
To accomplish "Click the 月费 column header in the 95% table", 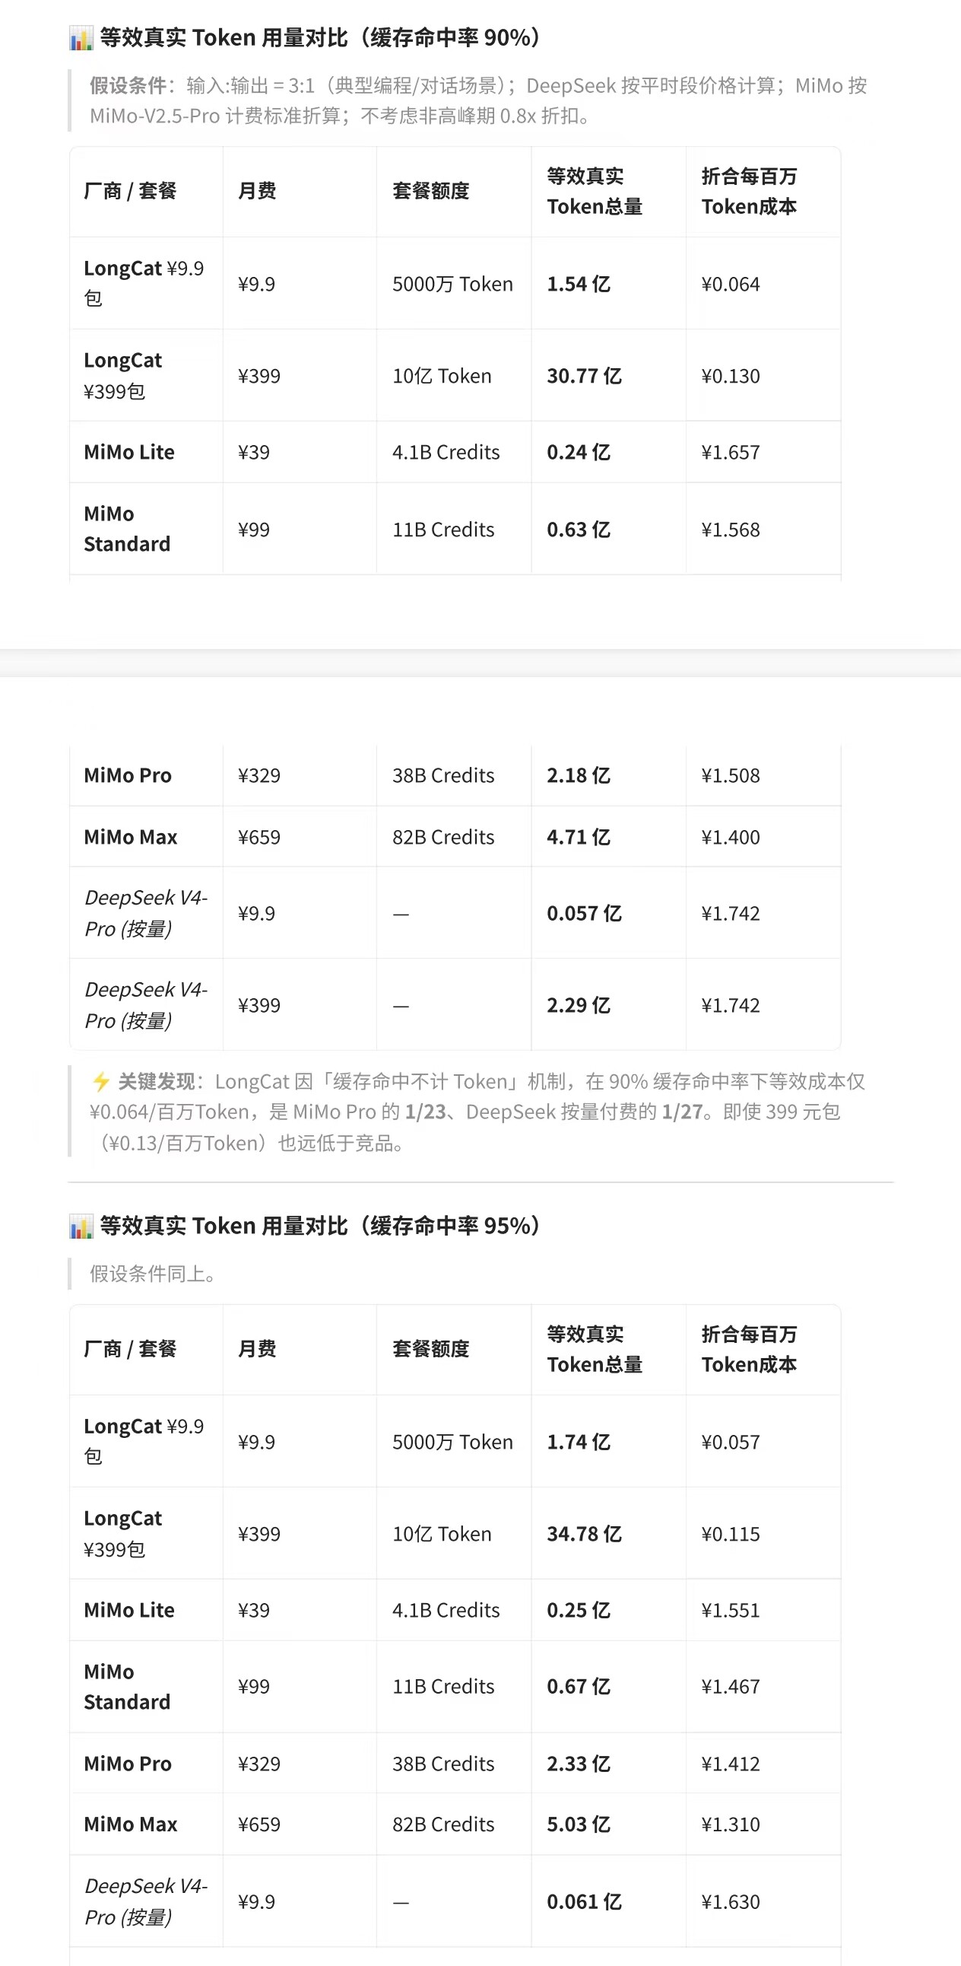I will point(257,1348).
